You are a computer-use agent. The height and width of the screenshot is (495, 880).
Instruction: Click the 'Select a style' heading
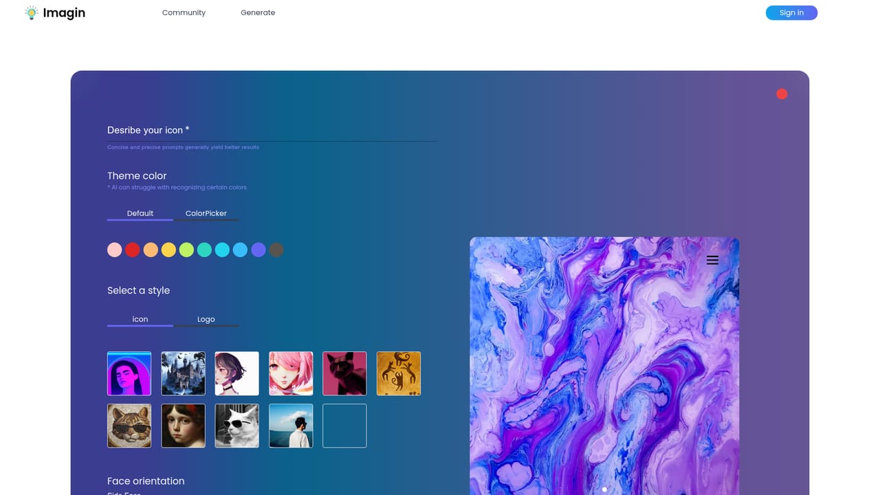click(x=138, y=290)
